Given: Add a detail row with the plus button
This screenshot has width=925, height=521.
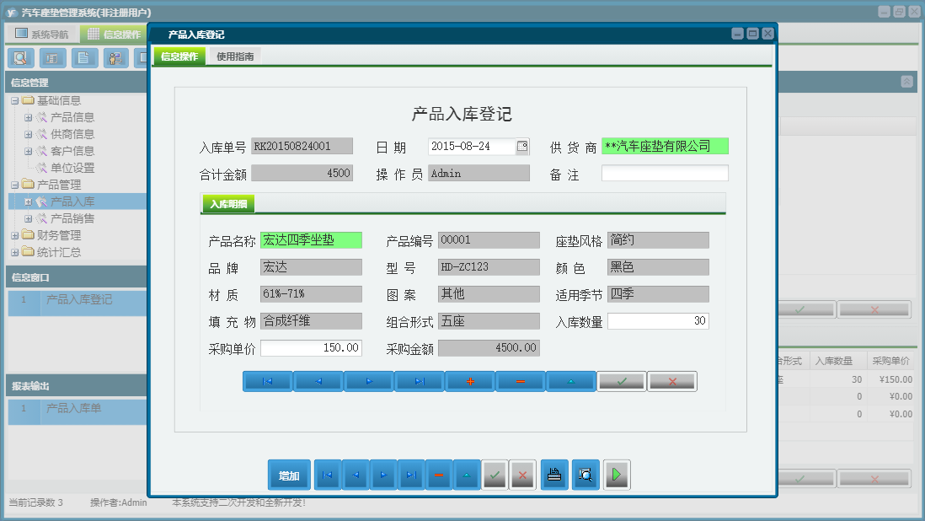Looking at the screenshot, I should pos(470,382).
